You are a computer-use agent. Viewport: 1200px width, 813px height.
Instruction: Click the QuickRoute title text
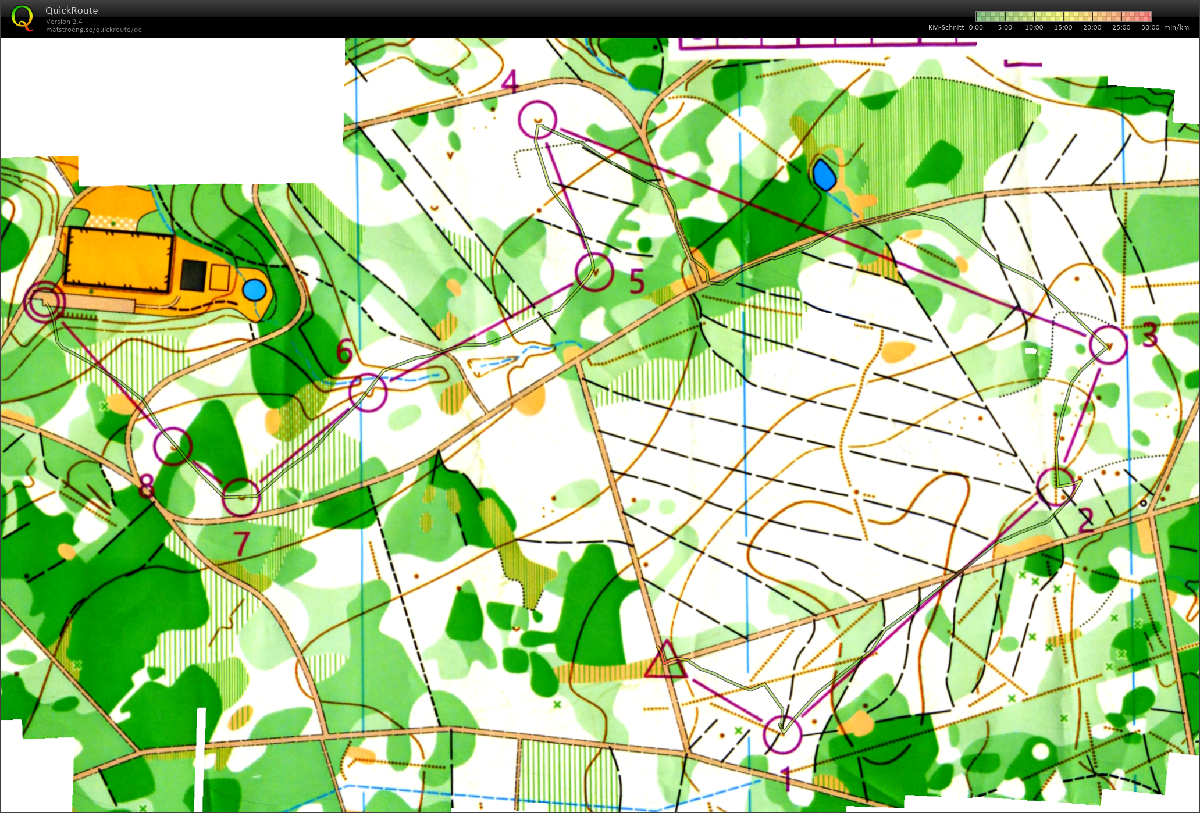pyautogui.click(x=72, y=10)
